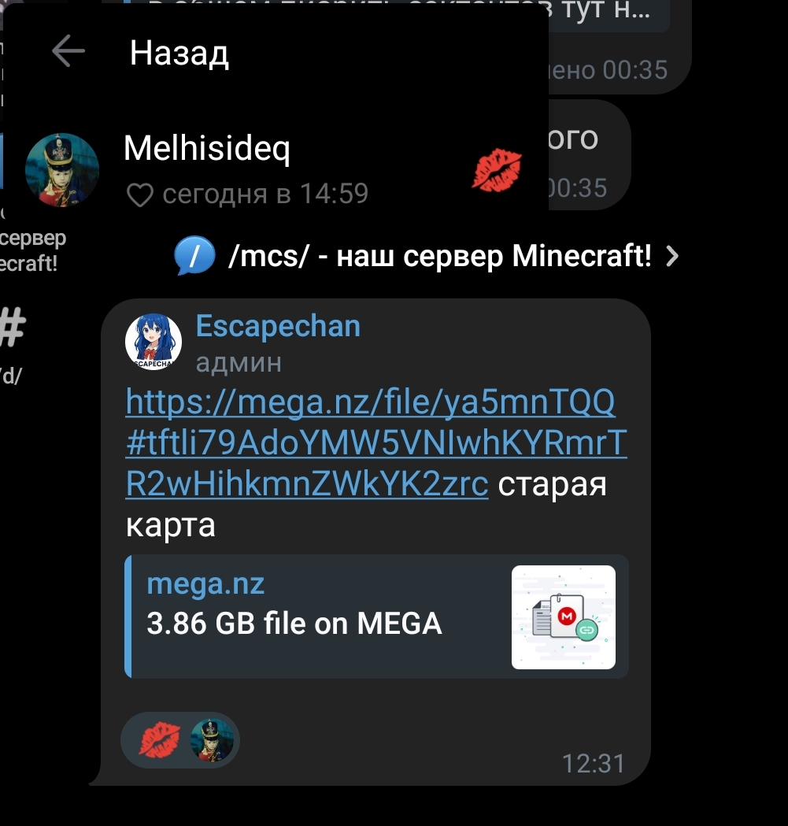Toggle the lips reaction under the message

158,740
